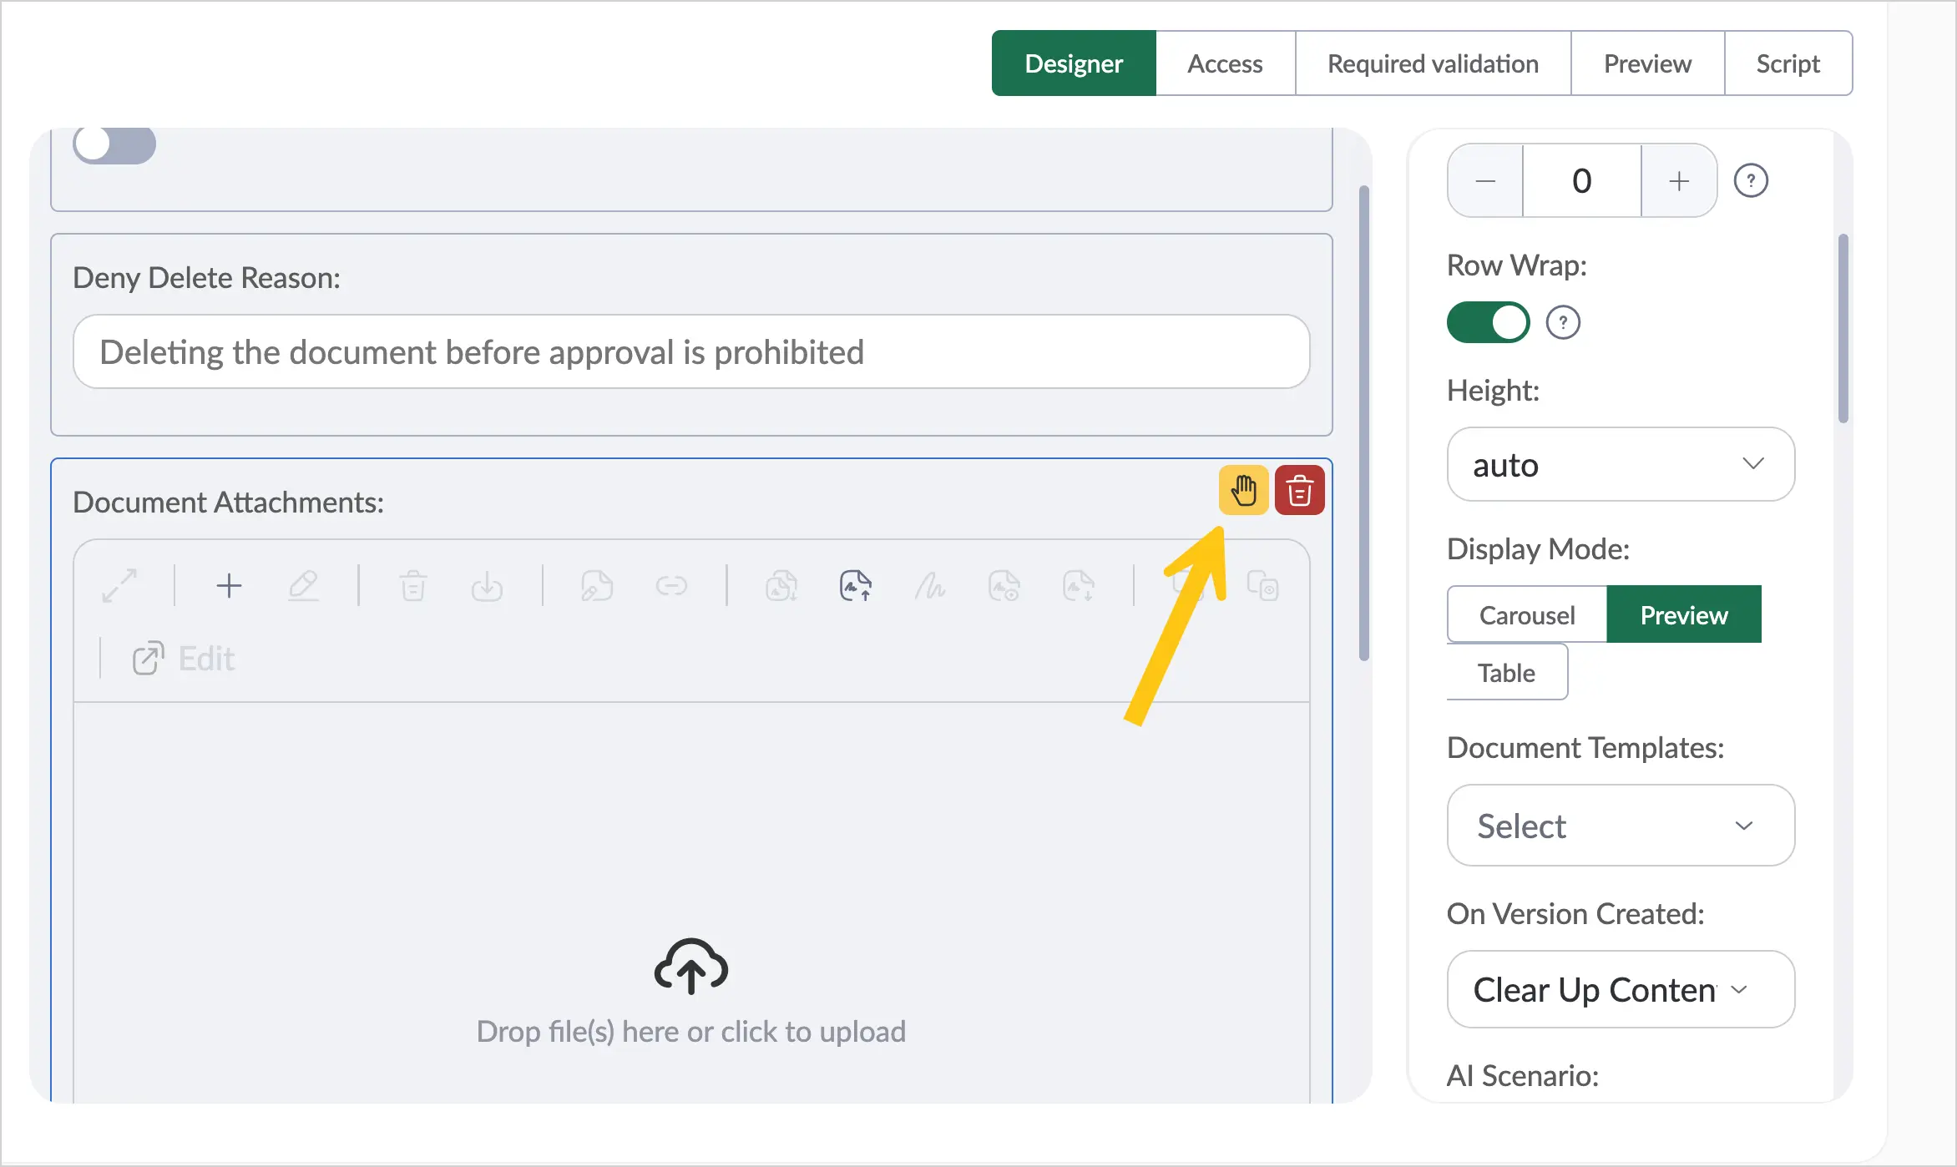Open the Document Templates Select dropdown
The height and width of the screenshot is (1167, 1957).
point(1621,825)
